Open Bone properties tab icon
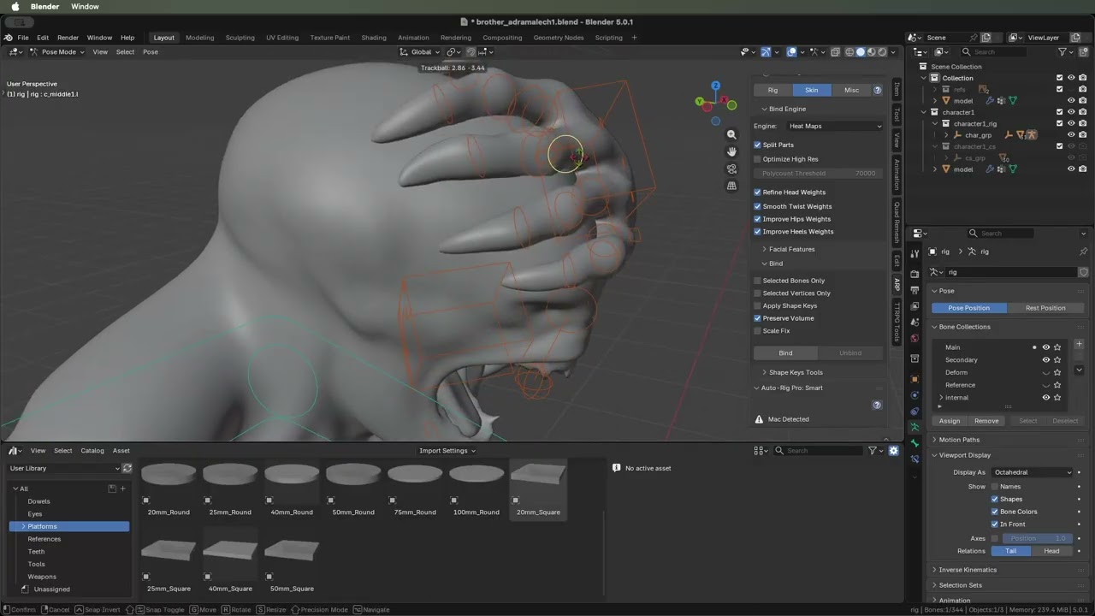The height and width of the screenshot is (616, 1095). pos(914,443)
